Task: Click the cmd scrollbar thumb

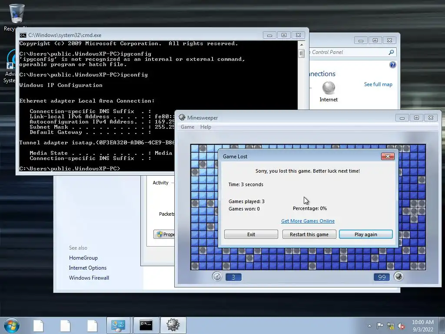Action: tap(302, 53)
